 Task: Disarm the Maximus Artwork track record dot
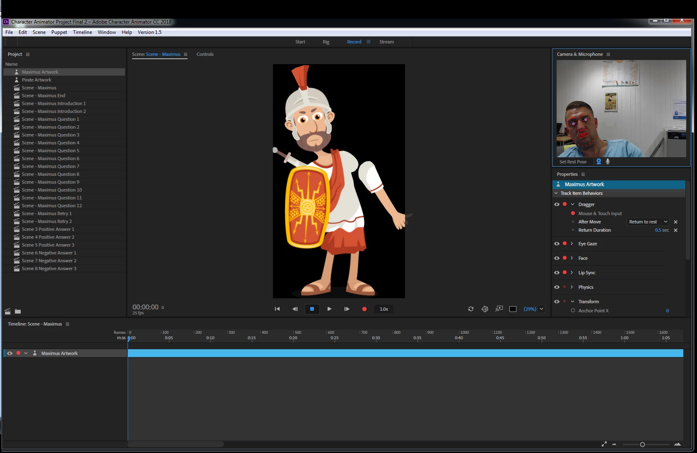(x=18, y=353)
